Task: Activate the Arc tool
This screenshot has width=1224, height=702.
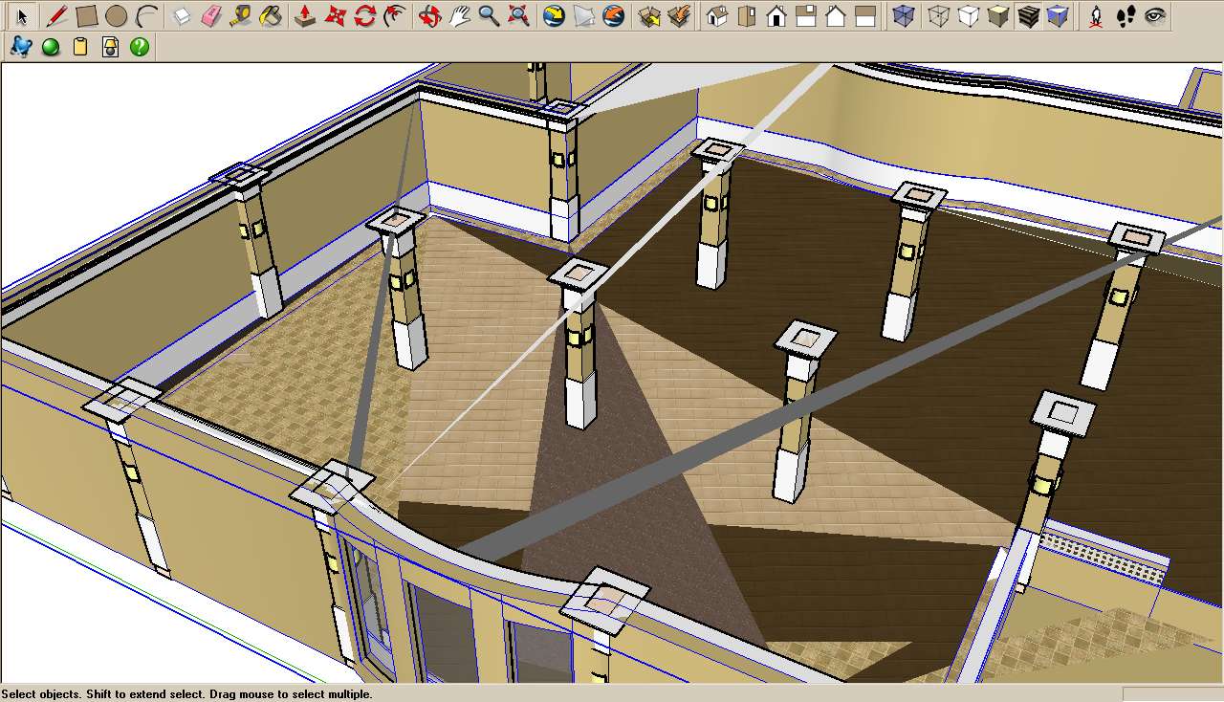Action: [146, 16]
